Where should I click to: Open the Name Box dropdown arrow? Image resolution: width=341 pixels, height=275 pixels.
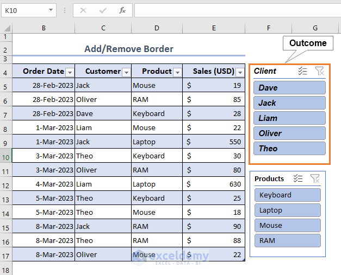pyautogui.click(x=51, y=10)
